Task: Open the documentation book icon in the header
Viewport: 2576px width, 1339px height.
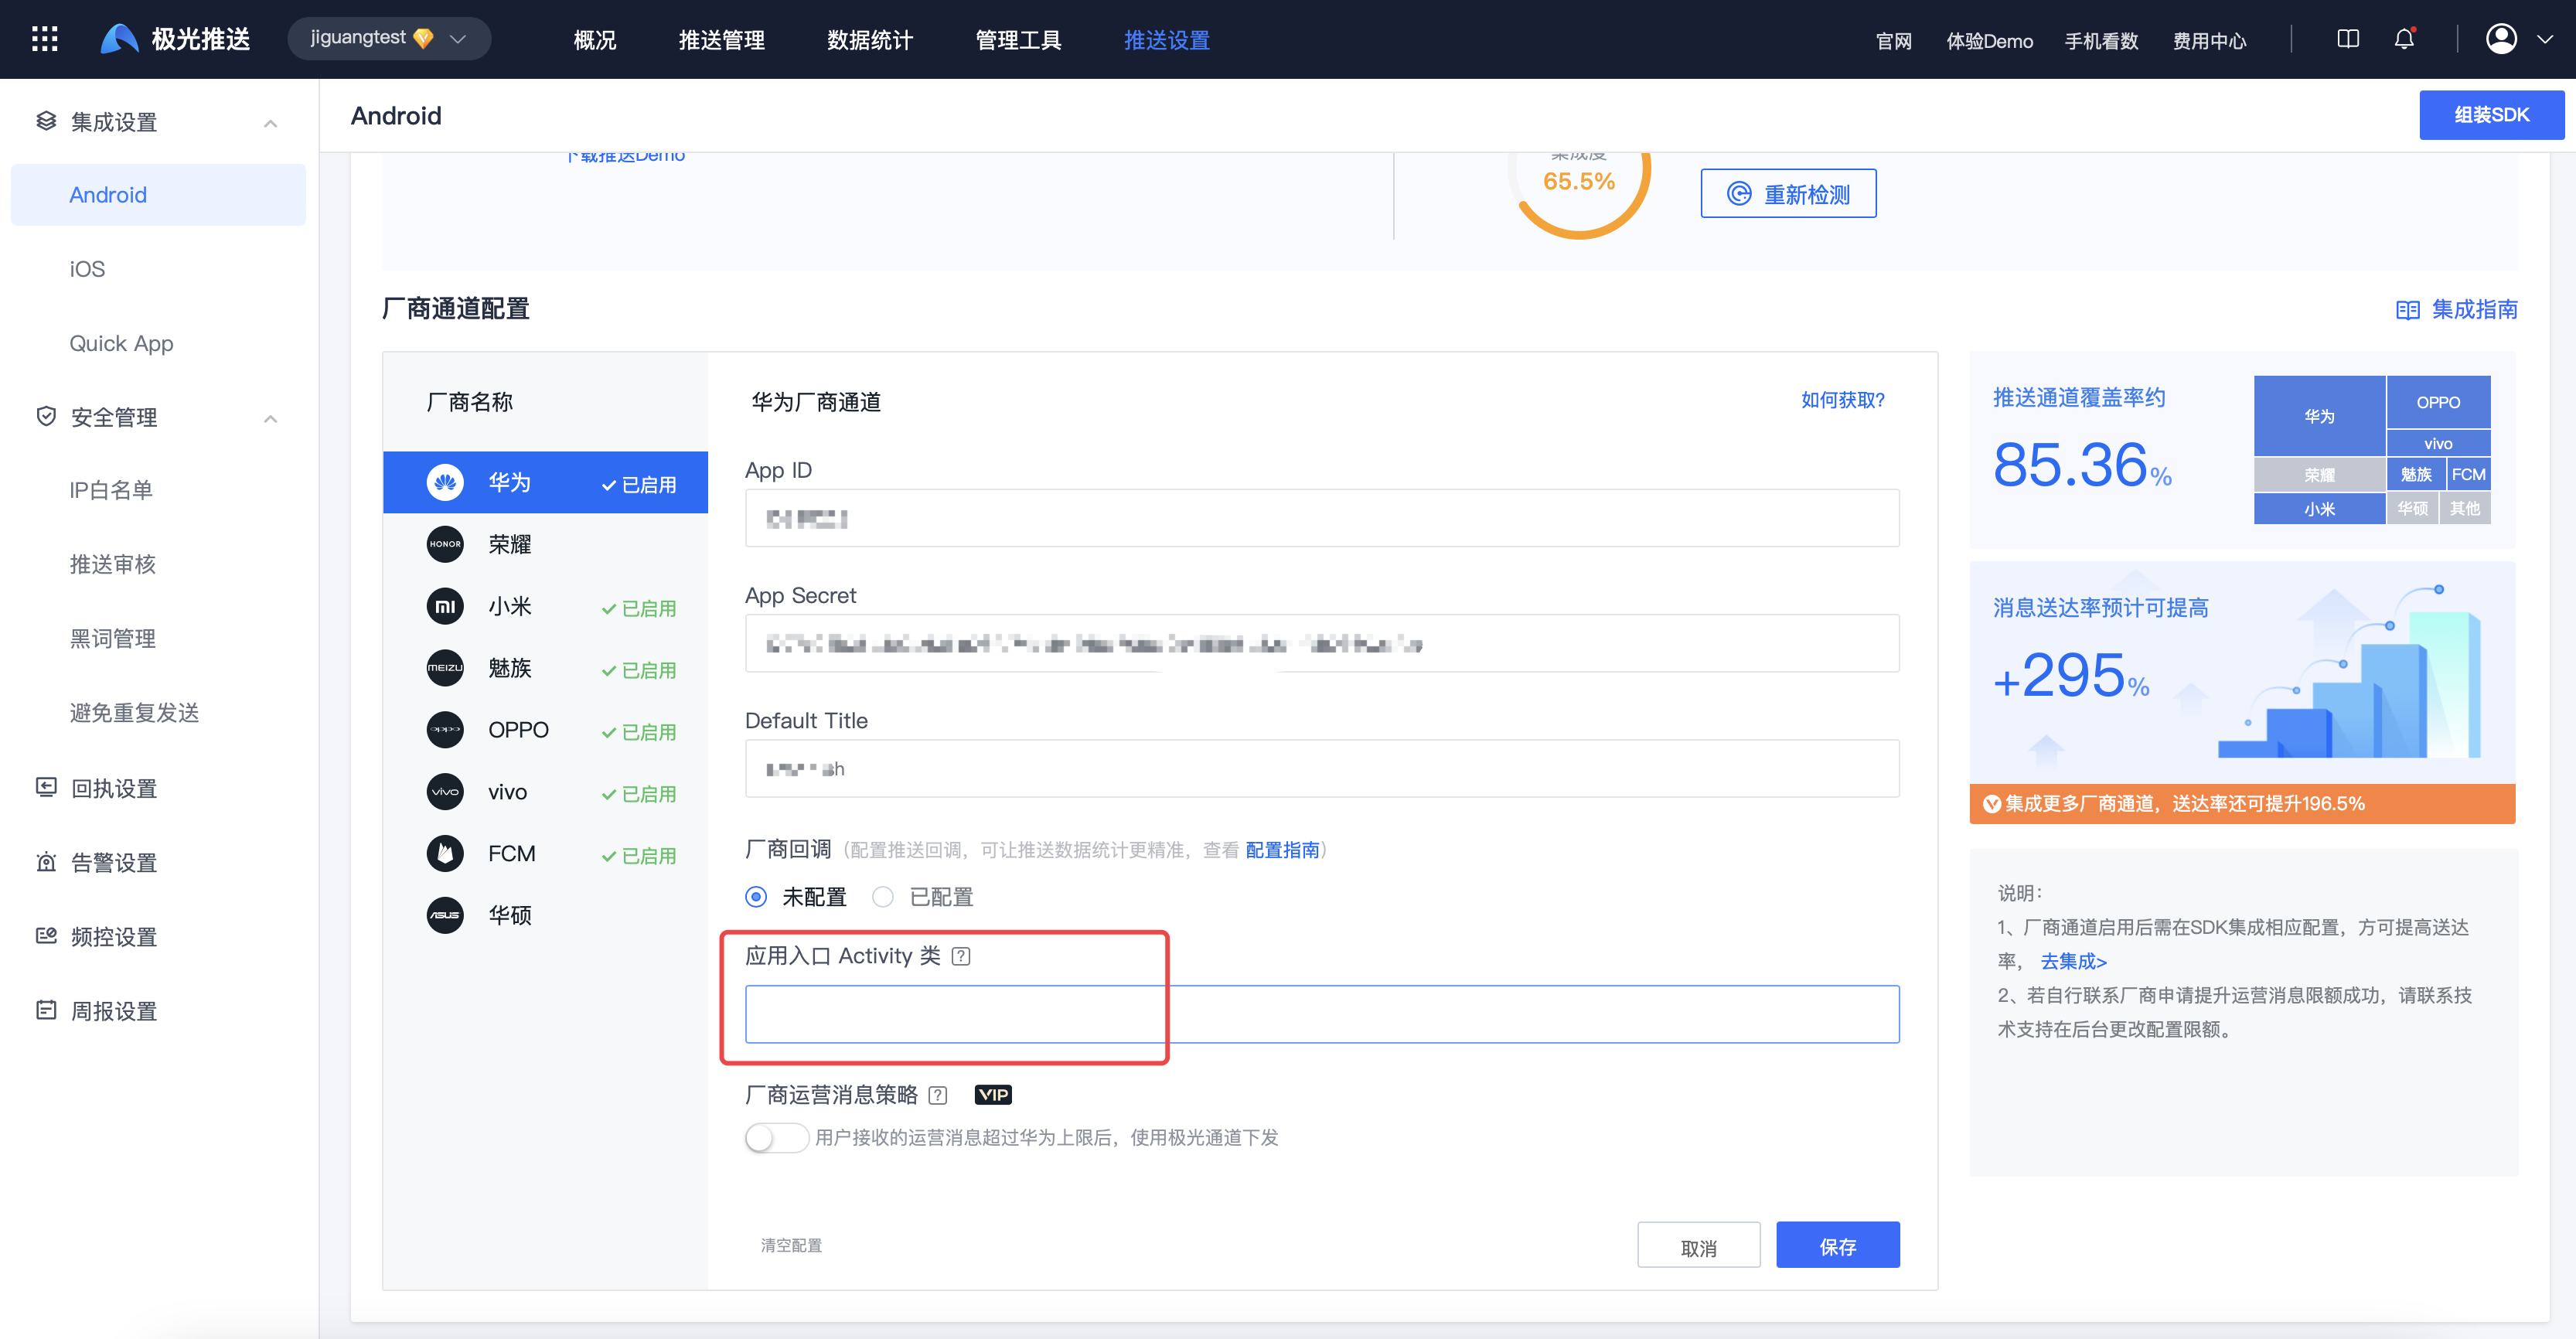Action: [x=2347, y=39]
